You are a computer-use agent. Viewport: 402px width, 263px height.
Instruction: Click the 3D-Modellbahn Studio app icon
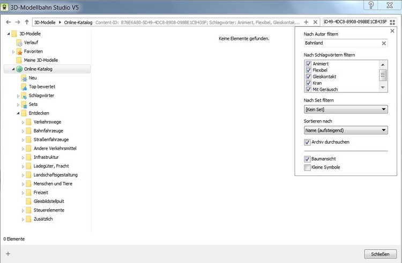[4, 7]
